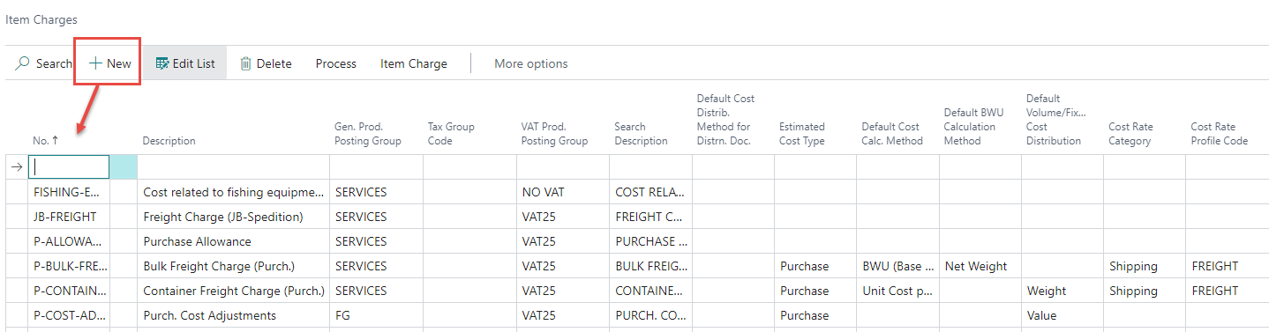Select the Purchase Allowance description cell
Viewport: 1269px width, 332px height.
(x=197, y=241)
